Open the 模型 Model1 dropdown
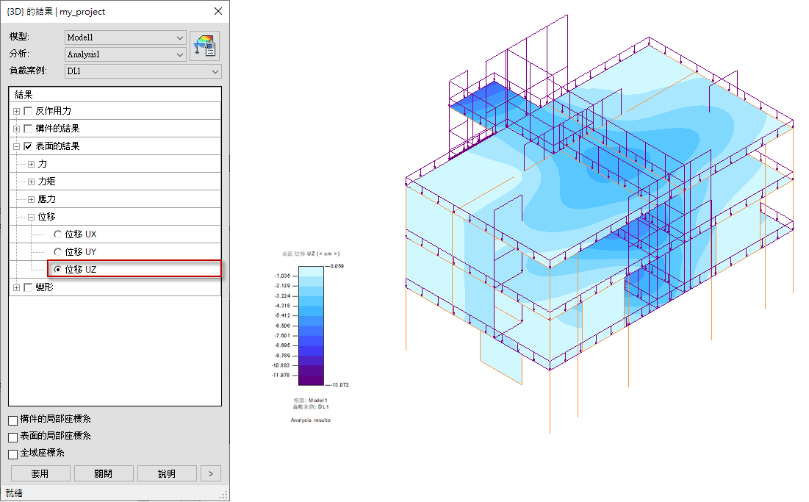 pyautogui.click(x=126, y=37)
